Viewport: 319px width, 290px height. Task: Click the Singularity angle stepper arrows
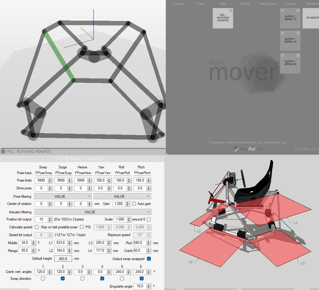pyautogui.click(x=149, y=286)
